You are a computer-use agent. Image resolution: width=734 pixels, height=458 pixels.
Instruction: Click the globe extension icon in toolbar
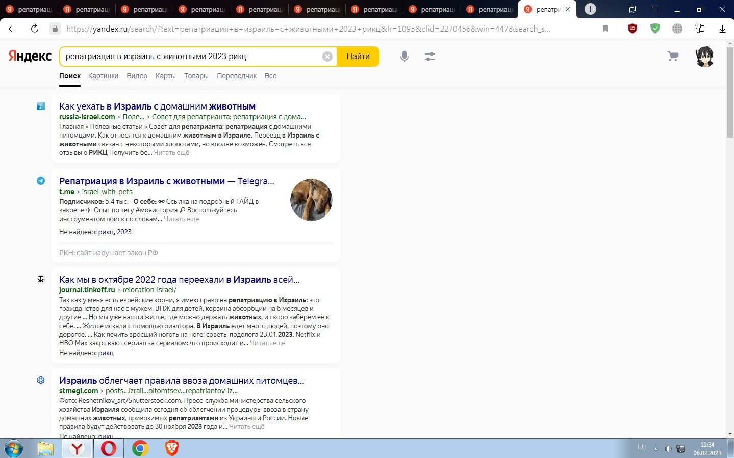677,29
